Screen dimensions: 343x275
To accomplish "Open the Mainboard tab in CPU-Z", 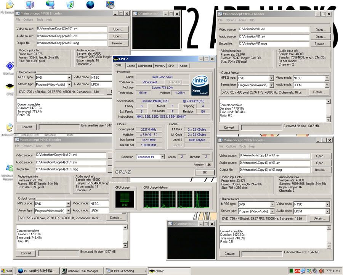I will 145,66.
